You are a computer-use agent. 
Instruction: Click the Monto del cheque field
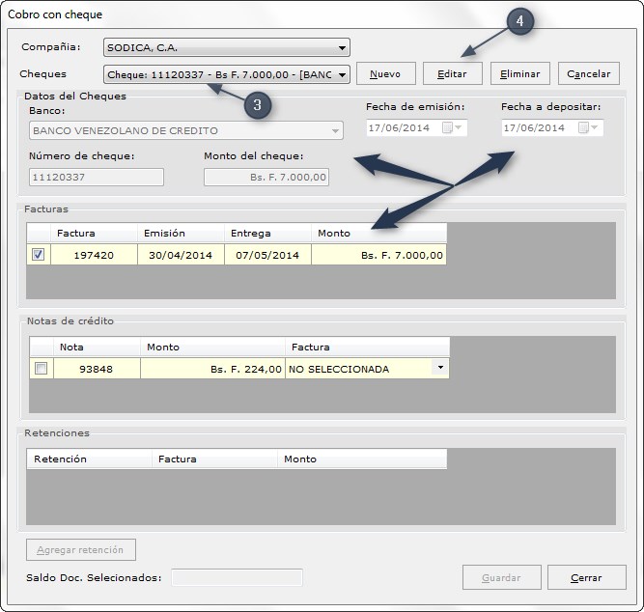tap(266, 177)
